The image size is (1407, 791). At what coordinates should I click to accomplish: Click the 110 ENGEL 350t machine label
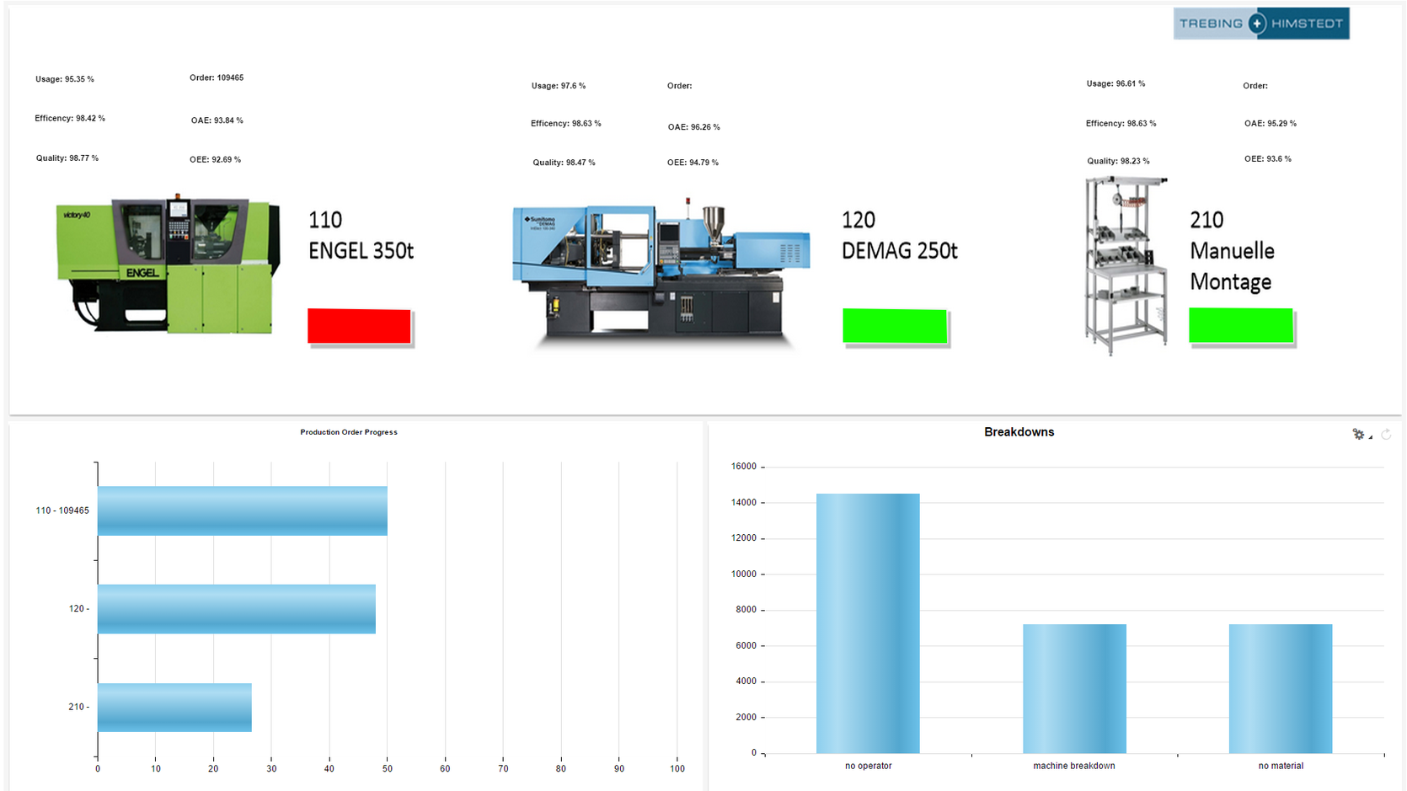pyautogui.click(x=361, y=235)
